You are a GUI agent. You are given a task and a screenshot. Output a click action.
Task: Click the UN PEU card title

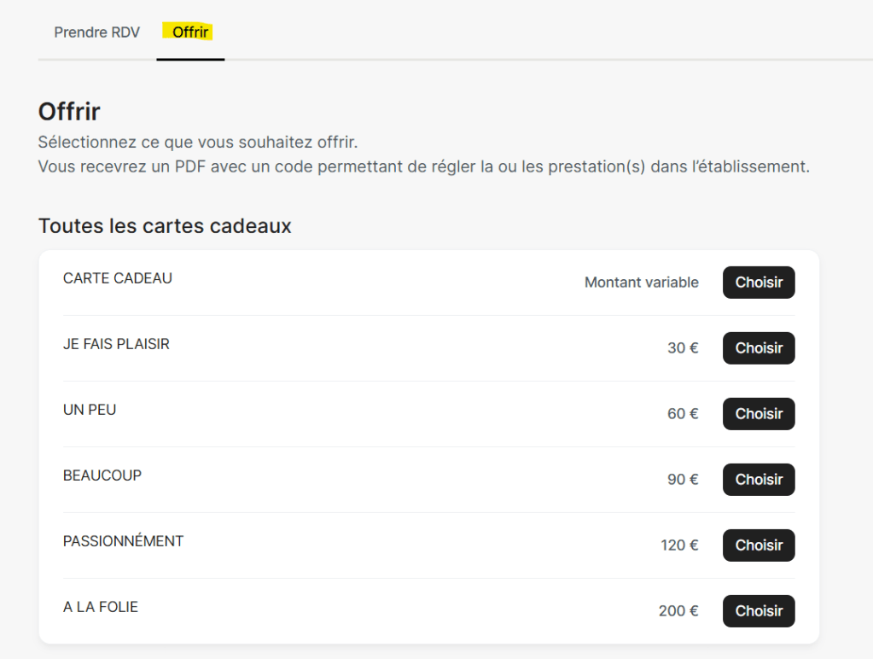pos(90,410)
